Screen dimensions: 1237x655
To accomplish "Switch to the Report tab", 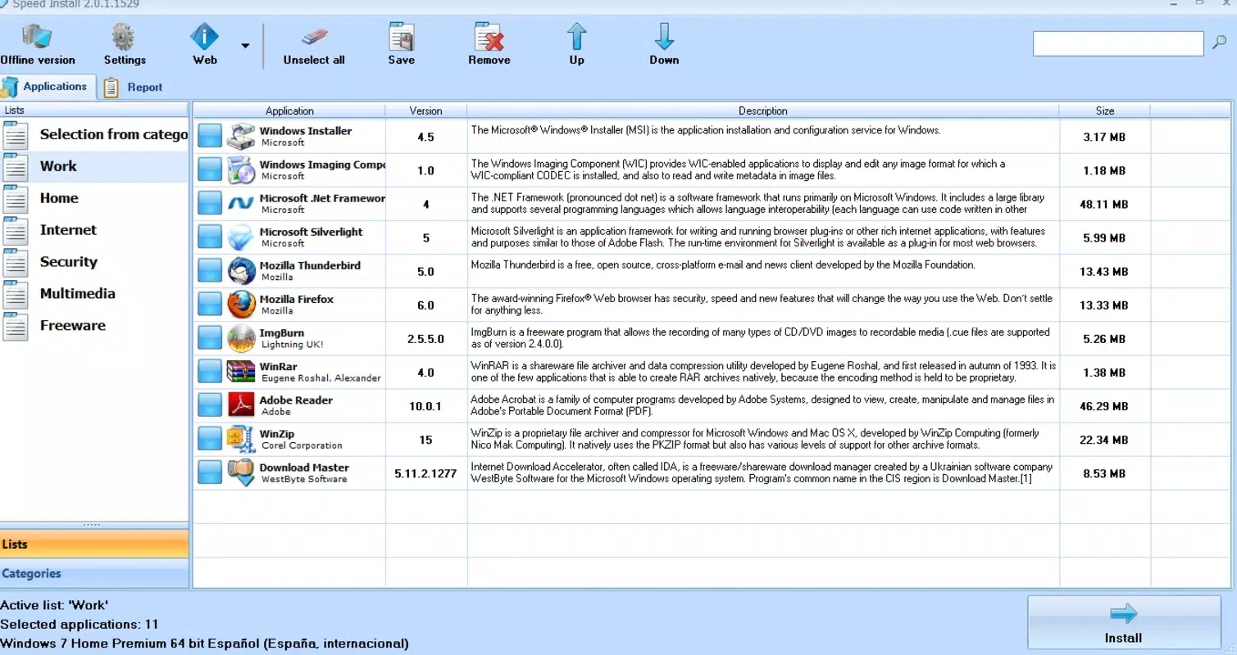I will point(134,88).
